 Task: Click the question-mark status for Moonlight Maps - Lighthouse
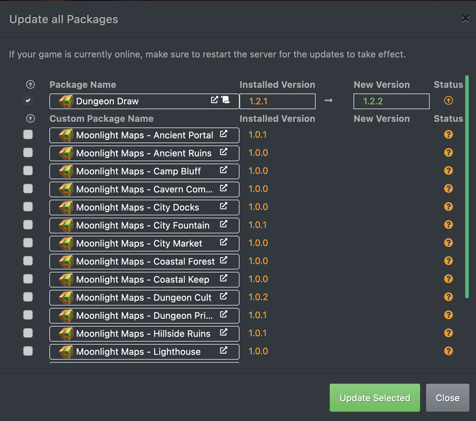(448, 351)
